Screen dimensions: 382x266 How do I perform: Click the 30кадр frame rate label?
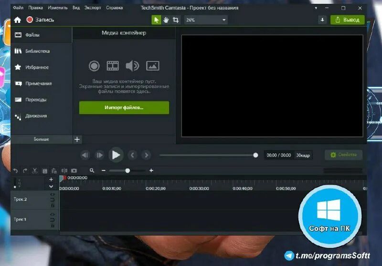303,155
